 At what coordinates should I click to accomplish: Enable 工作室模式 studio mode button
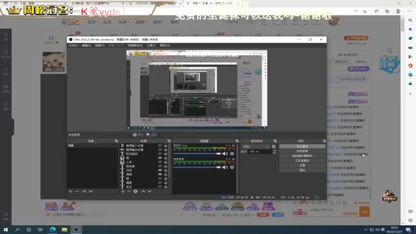302,161
